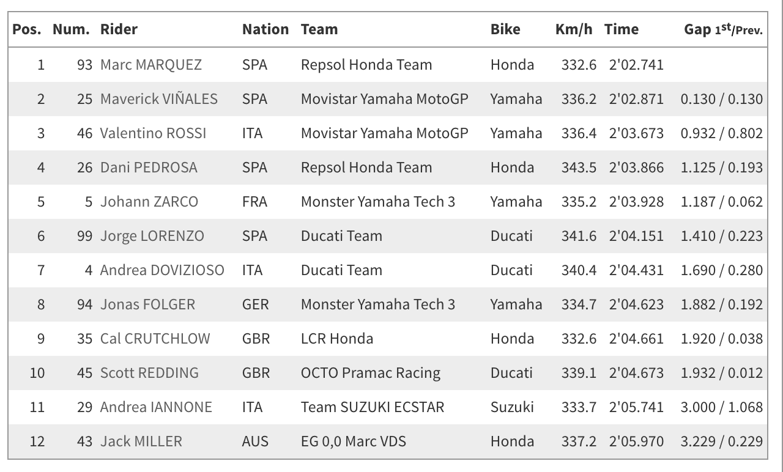Viewport: 783px width, 472px height.
Task: Select Jack MILLER rider name
Action: click(141, 441)
